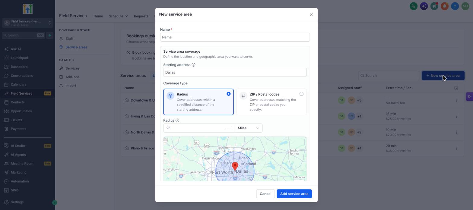Image resolution: width=473 pixels, height=210 pixels.
Task: Click the Meeting Room sidebar icon
Action: tap(6, 164)
